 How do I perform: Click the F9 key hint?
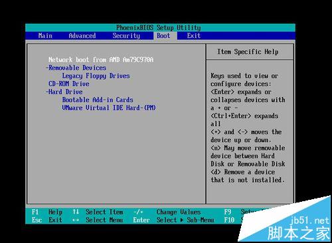[228, 212]
